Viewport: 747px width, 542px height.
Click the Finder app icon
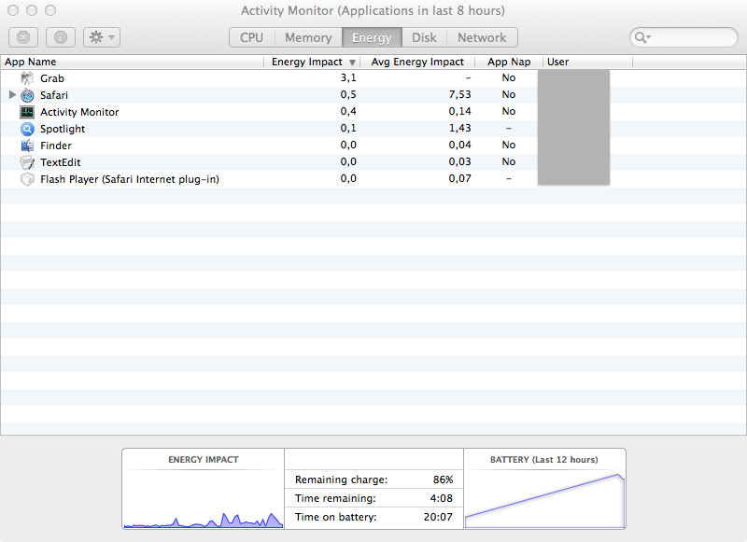[x=27, y=146]
